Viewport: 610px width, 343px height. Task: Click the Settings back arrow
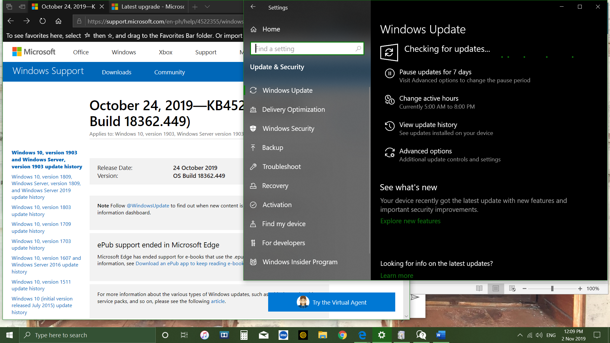pos(253,7)
